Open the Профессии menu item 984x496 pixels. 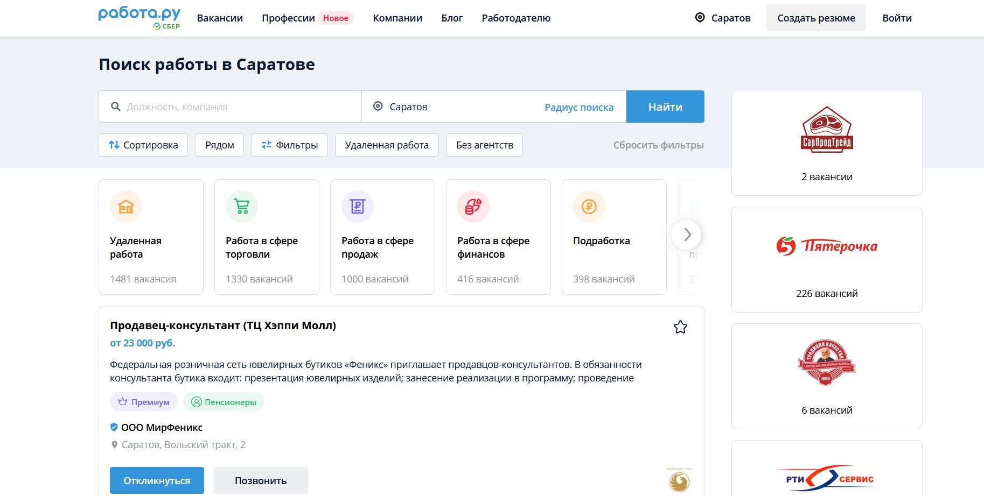[288, 18]
